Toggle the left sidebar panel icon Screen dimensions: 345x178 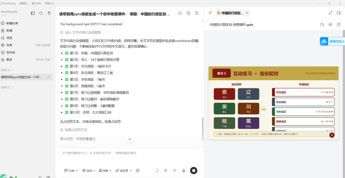pyautogui.click(x=33, y=13)
